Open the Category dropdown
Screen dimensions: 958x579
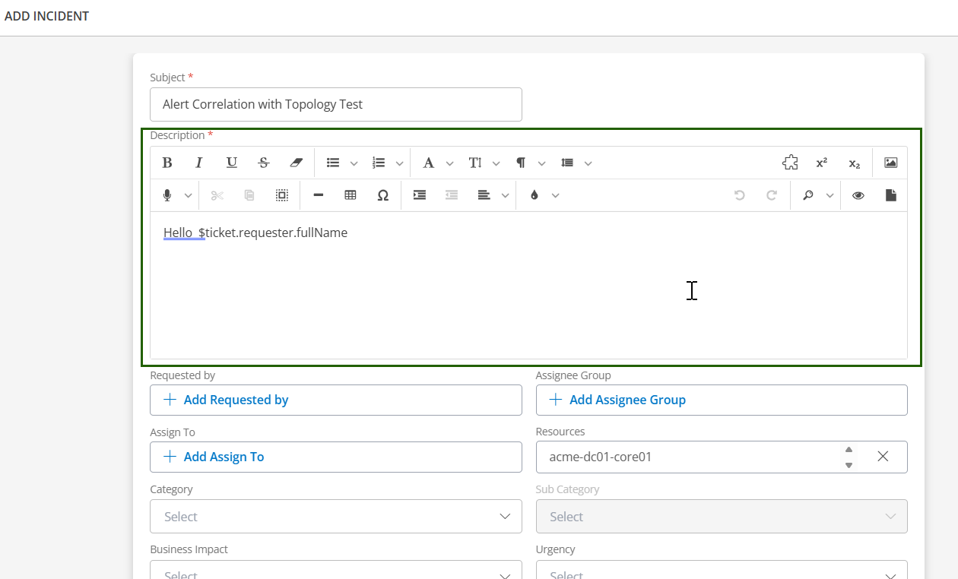point(335,516)
